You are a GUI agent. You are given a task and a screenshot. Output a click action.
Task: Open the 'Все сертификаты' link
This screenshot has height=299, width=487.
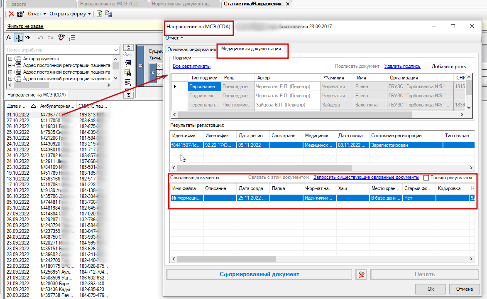point(191,66)
